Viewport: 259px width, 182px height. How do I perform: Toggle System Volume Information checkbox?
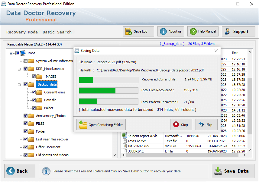pyautogui.click(x=25, y=61)
